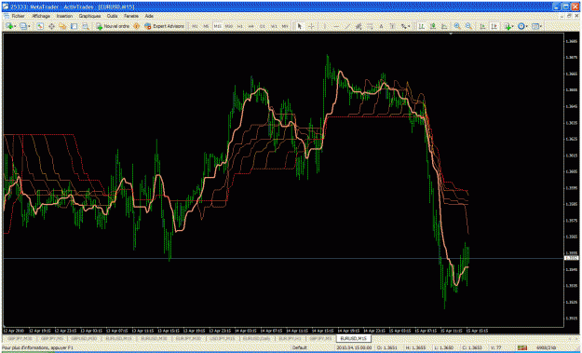Open the Profiles dropdown

pyautogui.click(x=25, y=26)
